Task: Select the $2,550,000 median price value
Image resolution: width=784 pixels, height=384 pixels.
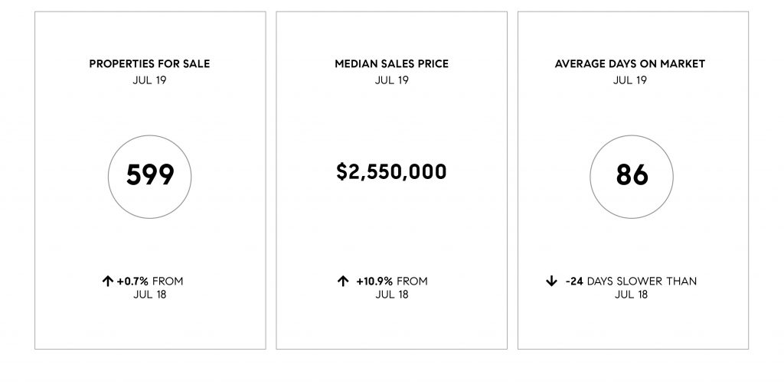Action: tap(391, 171)
